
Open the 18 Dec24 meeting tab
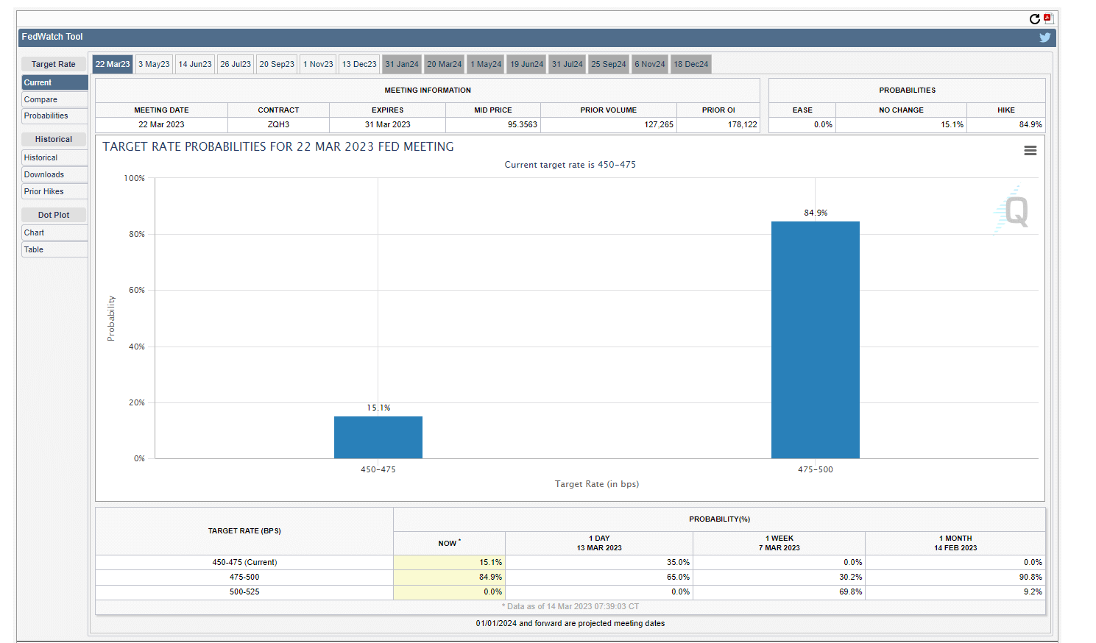[x=690, y=64]
